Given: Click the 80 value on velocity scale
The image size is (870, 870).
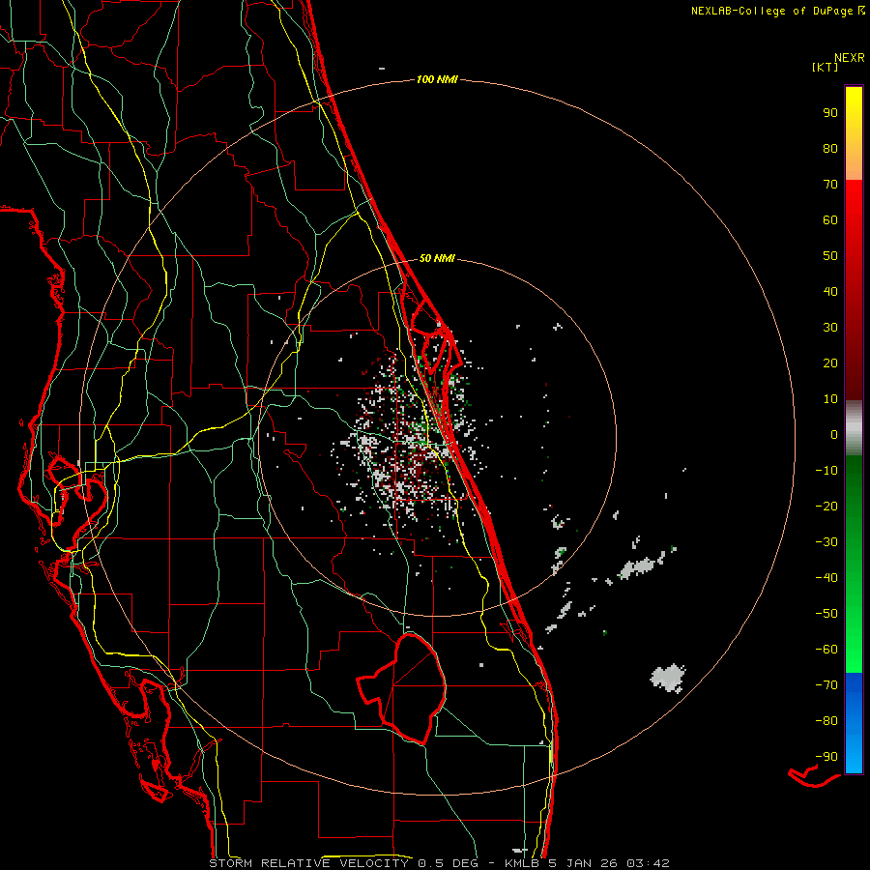Looking at the screenshot, I should [x=830, y=149].
